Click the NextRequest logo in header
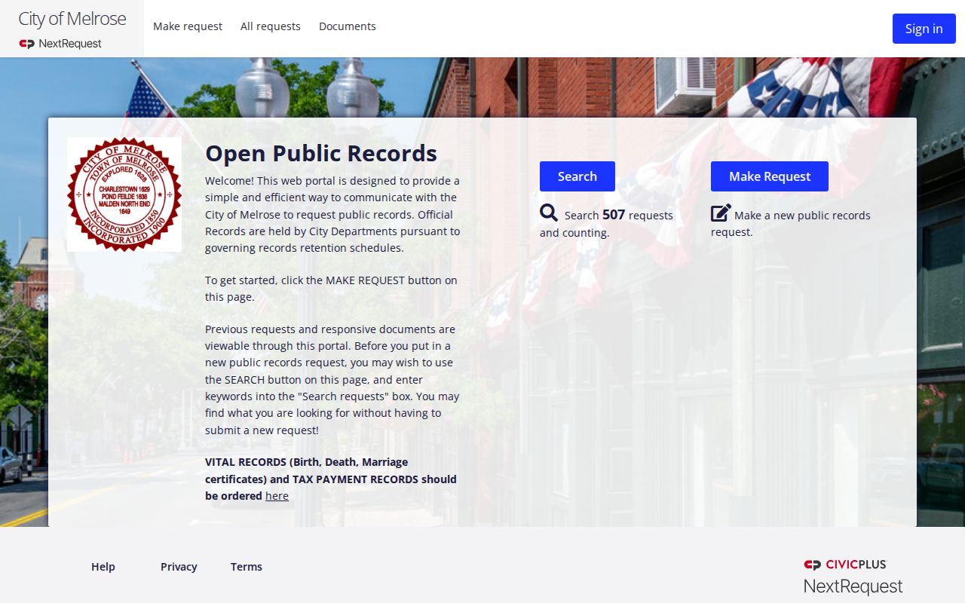 [x=60, y=44]
